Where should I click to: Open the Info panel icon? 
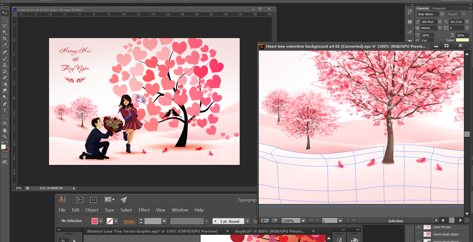(x=410, y=22)
